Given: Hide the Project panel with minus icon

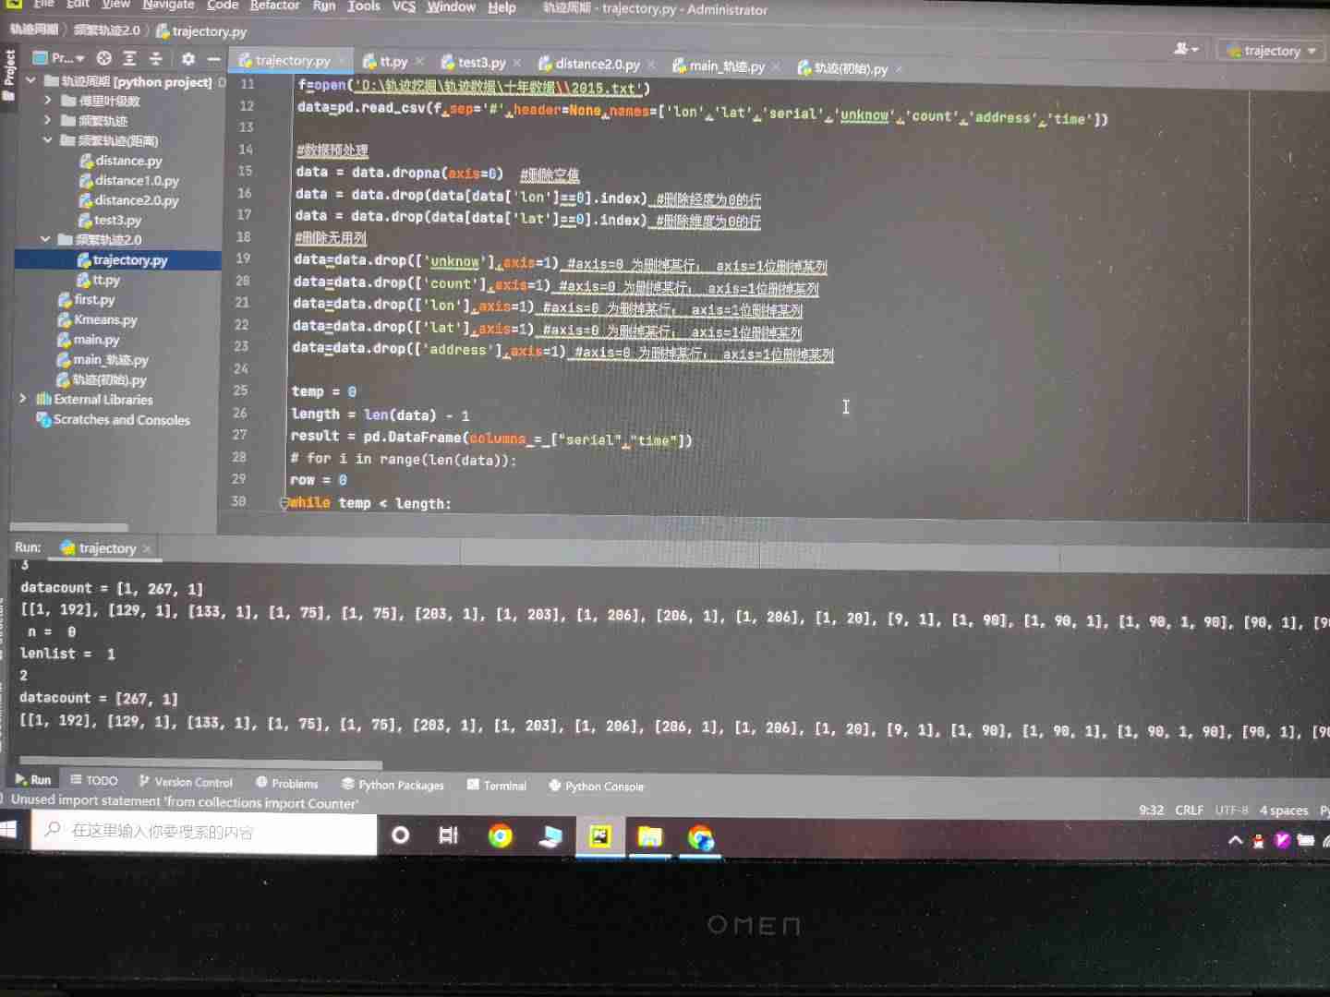Looking at the screenshot, I should tap(213, 59).
